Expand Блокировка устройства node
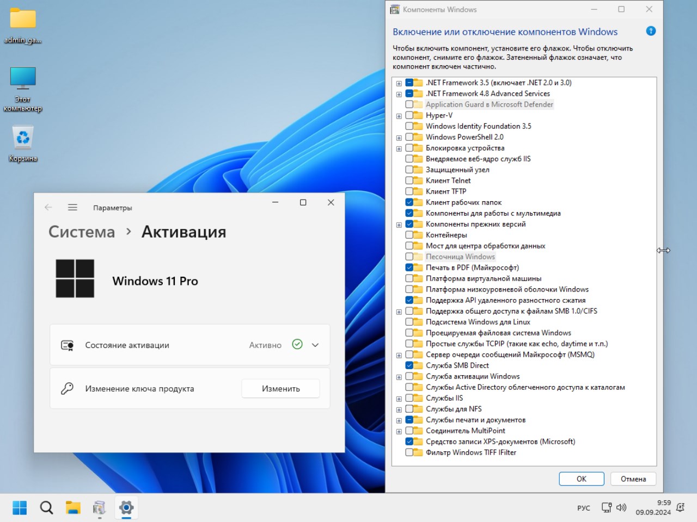 [399, 148]
